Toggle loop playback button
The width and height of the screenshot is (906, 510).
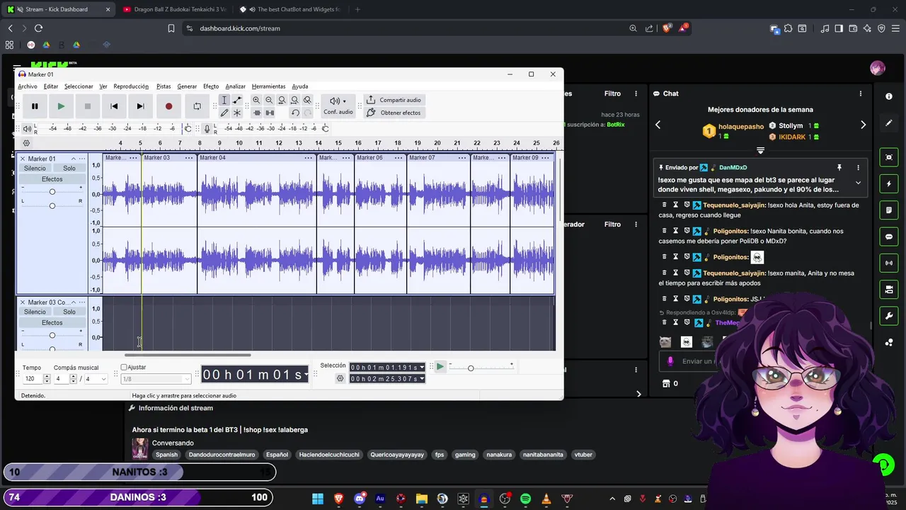click(x=197, y=106)
